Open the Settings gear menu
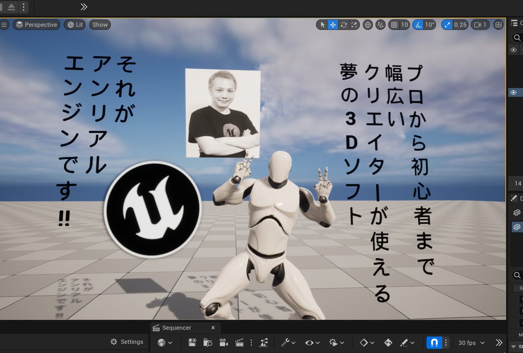This screenshot has height=353, width=523. tap(127, 342)
